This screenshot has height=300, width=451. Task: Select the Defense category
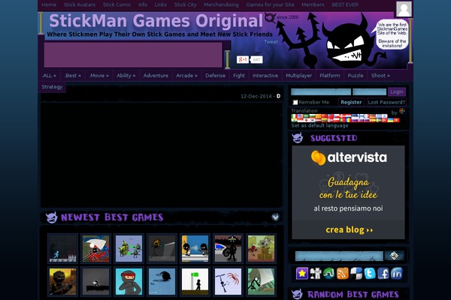pyautogui.click(x=216, y=76)
